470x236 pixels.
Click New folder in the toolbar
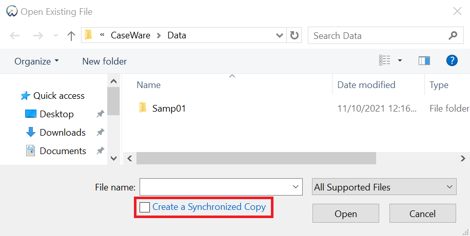click(x=104, y=61)
